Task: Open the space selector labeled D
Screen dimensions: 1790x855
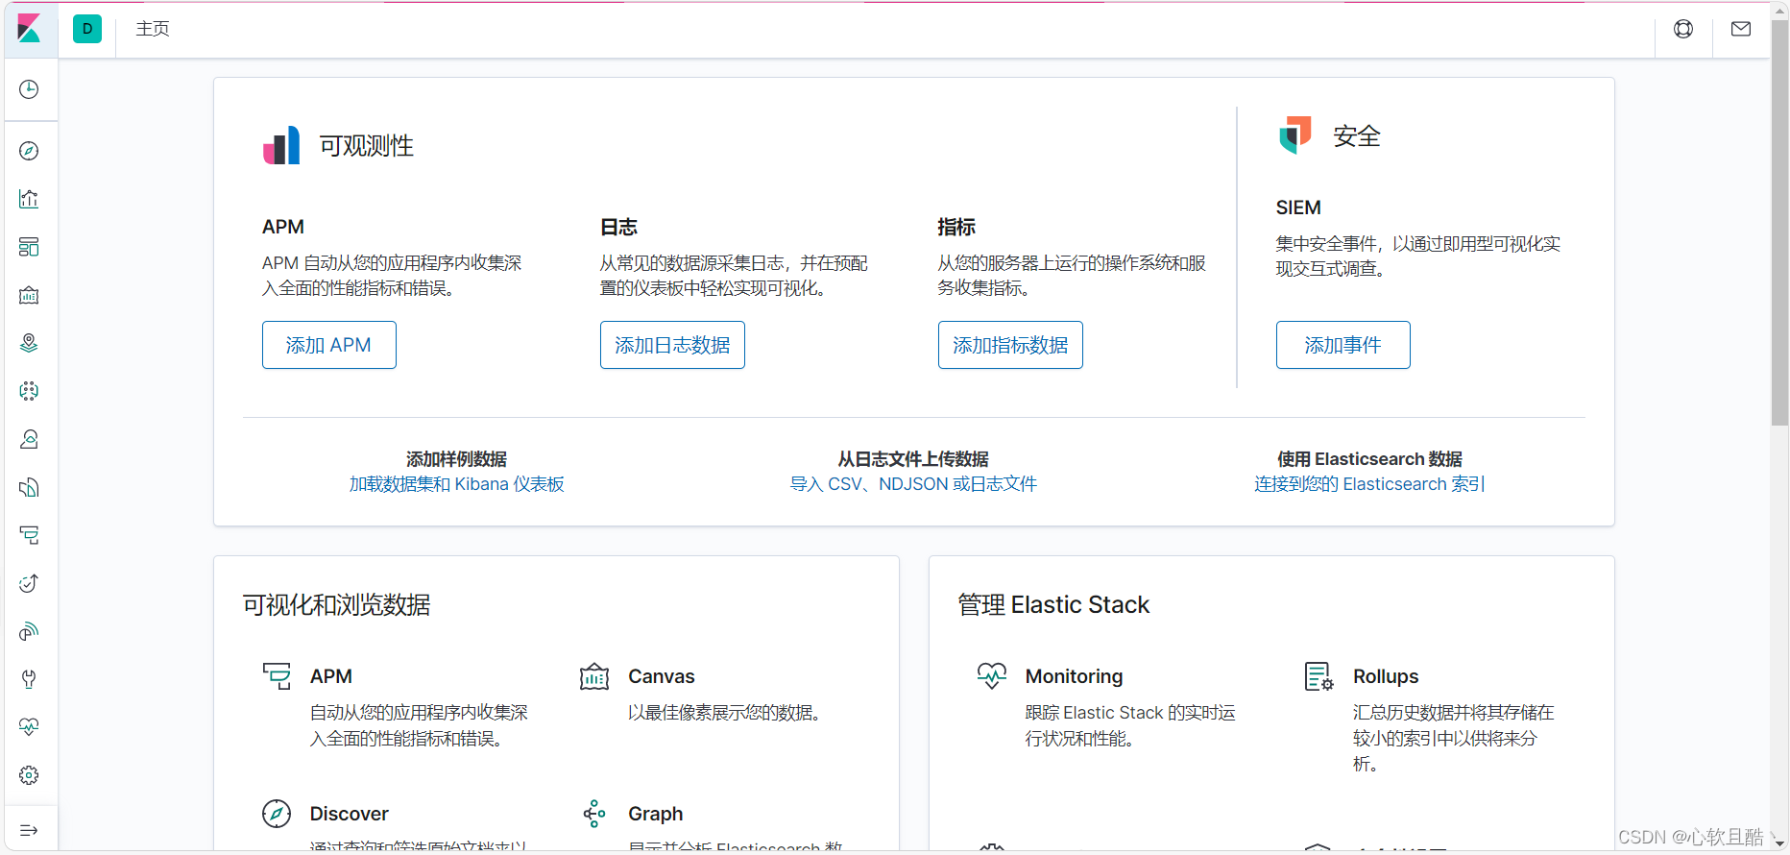Action: pyautogui.click(x=87, y=29)
